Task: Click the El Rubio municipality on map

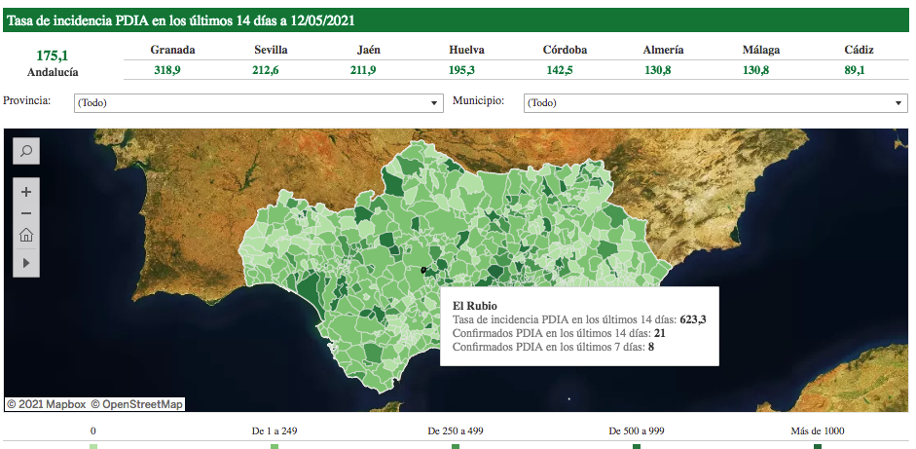Action: [424, 270]
